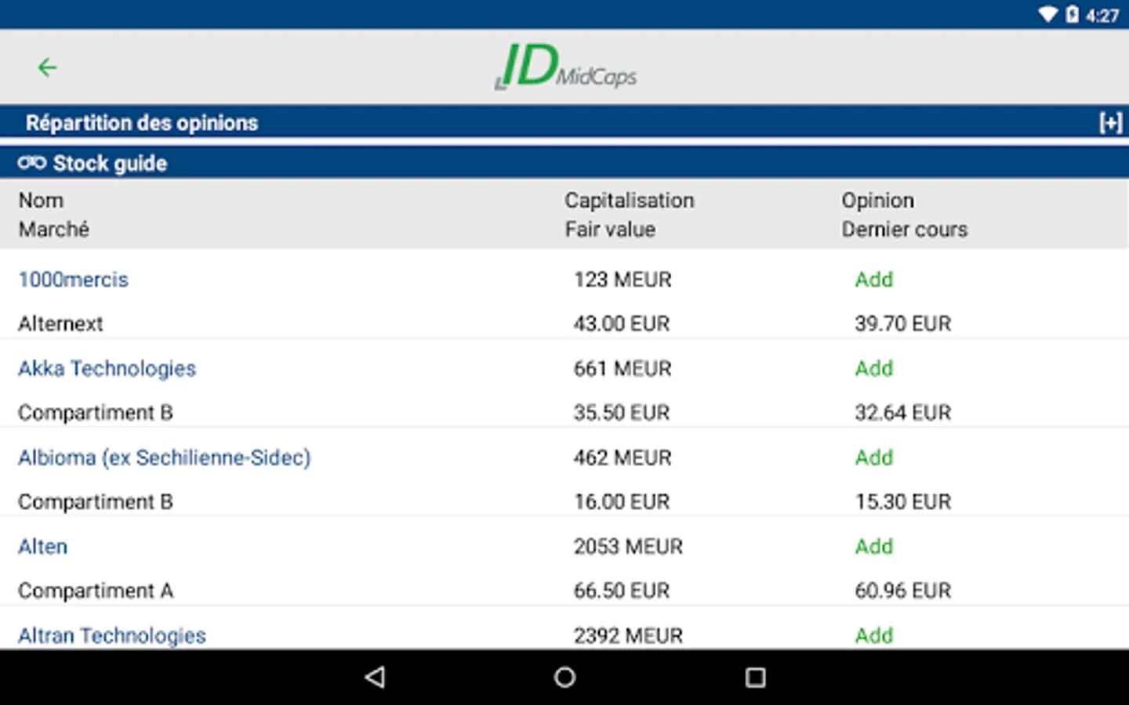Viewport: 1129px width, 705px height.
Task: Tap the 4:27 clock
Action: coord(1102,16)
